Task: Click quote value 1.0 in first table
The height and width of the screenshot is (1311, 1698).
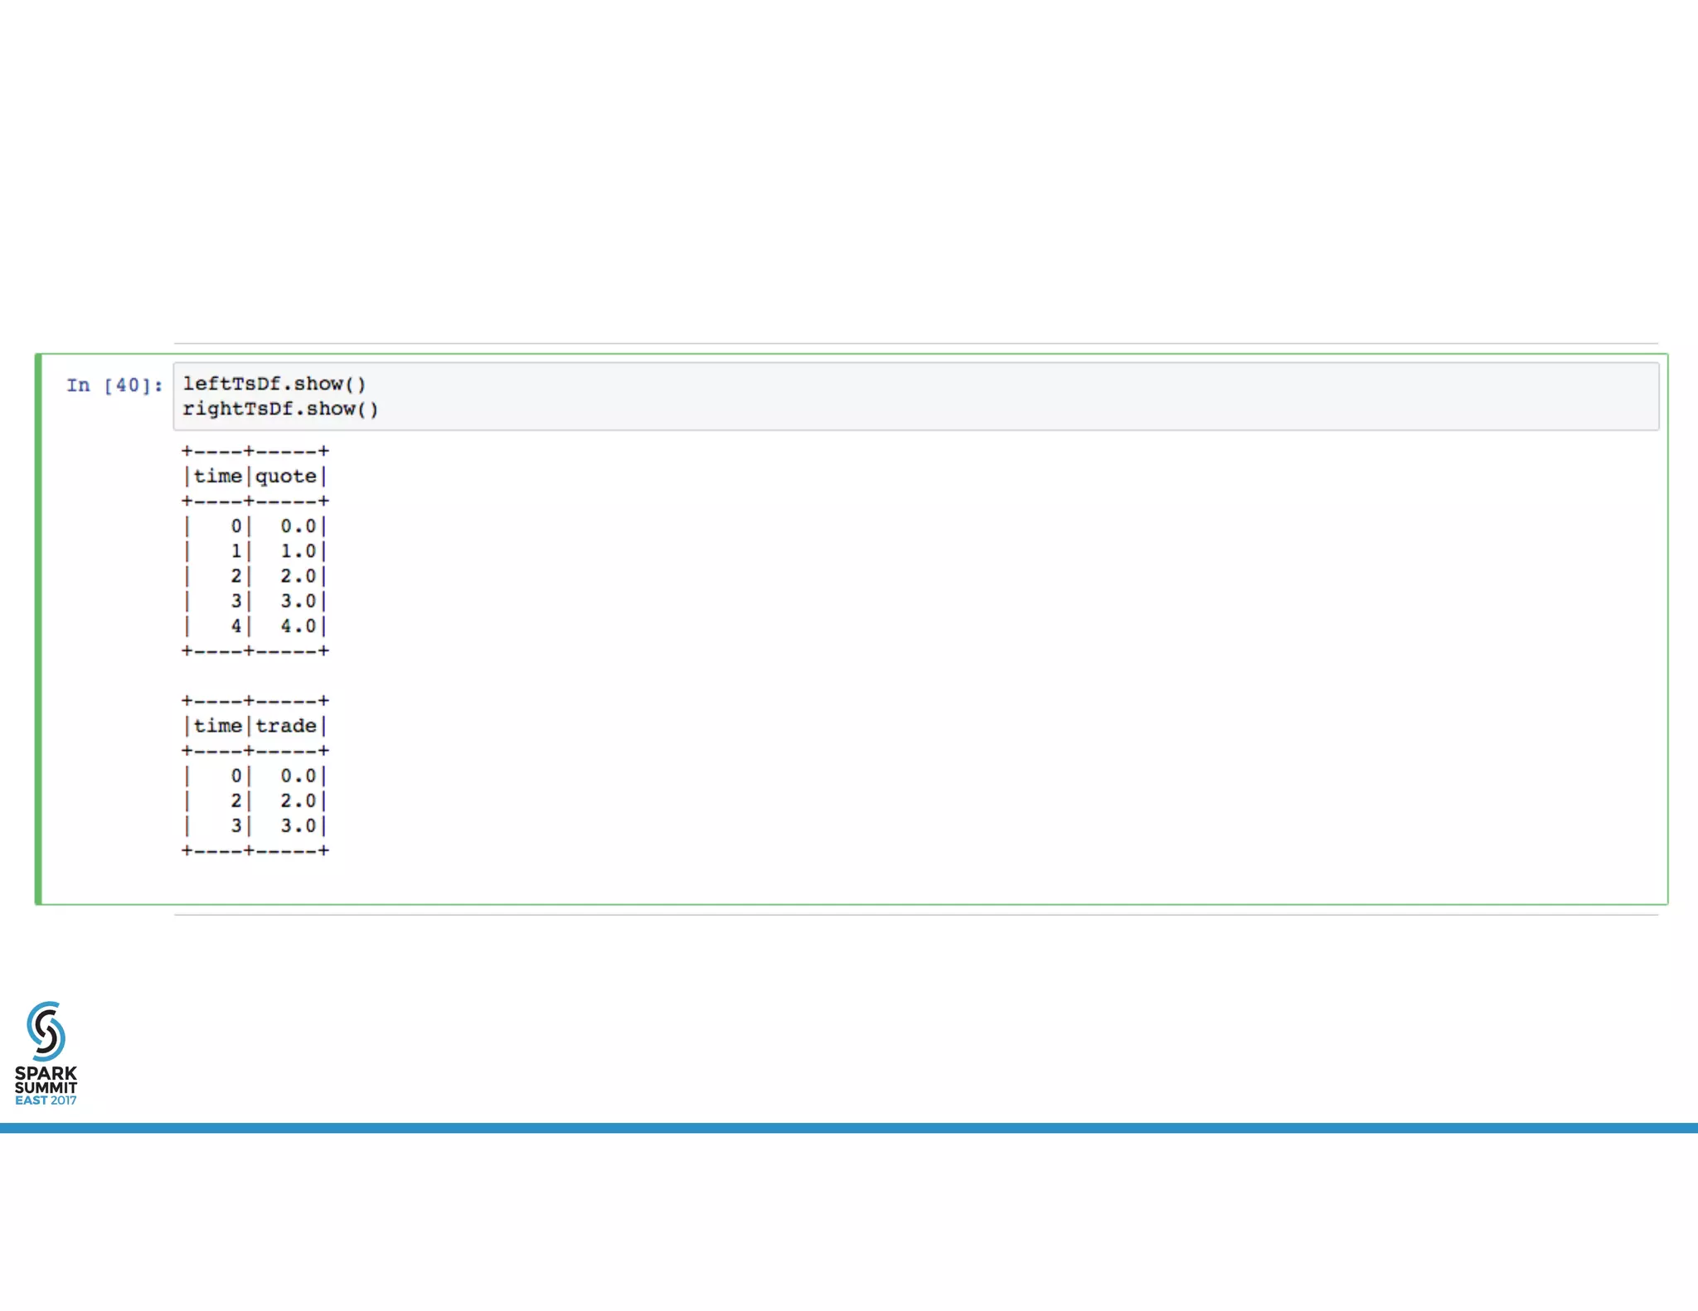Action: pyautogui.click(x=298, y=551)
